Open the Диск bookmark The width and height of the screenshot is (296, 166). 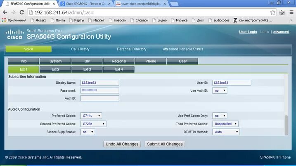point(198,20)
